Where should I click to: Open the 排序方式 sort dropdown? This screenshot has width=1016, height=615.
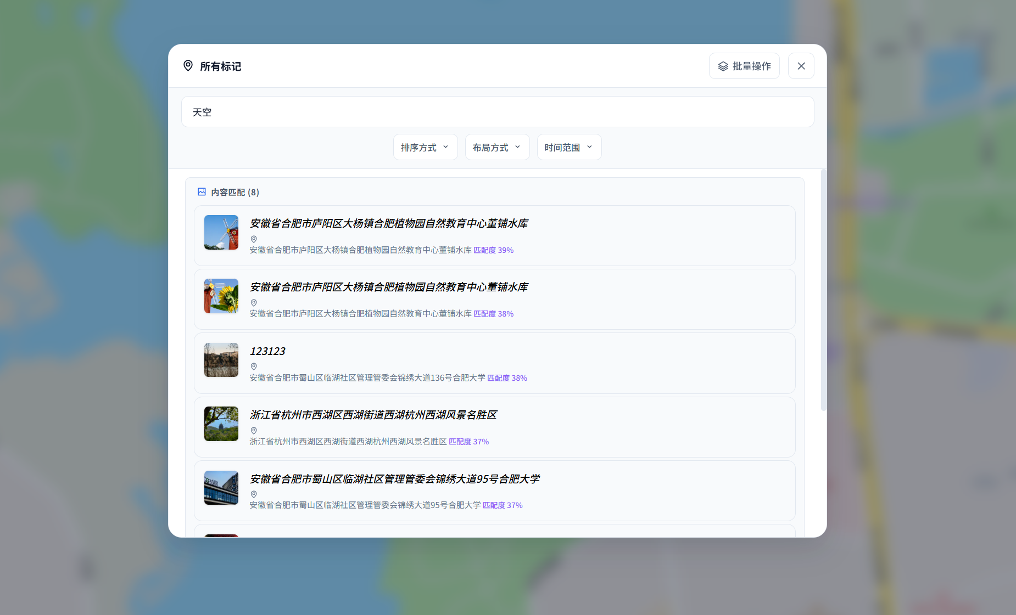(x=426, y=147)
